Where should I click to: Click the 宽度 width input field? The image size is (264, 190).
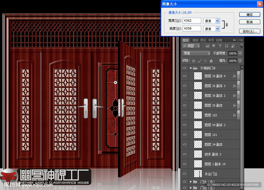192,21
